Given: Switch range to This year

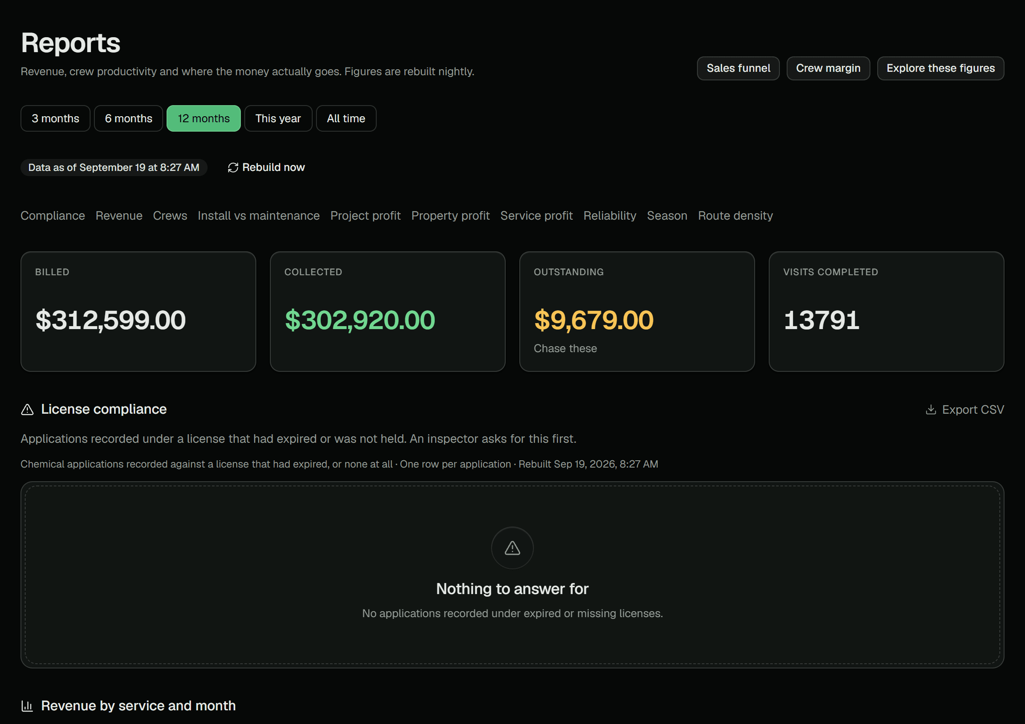Looking at the screenshot, I should coord(278,118).
